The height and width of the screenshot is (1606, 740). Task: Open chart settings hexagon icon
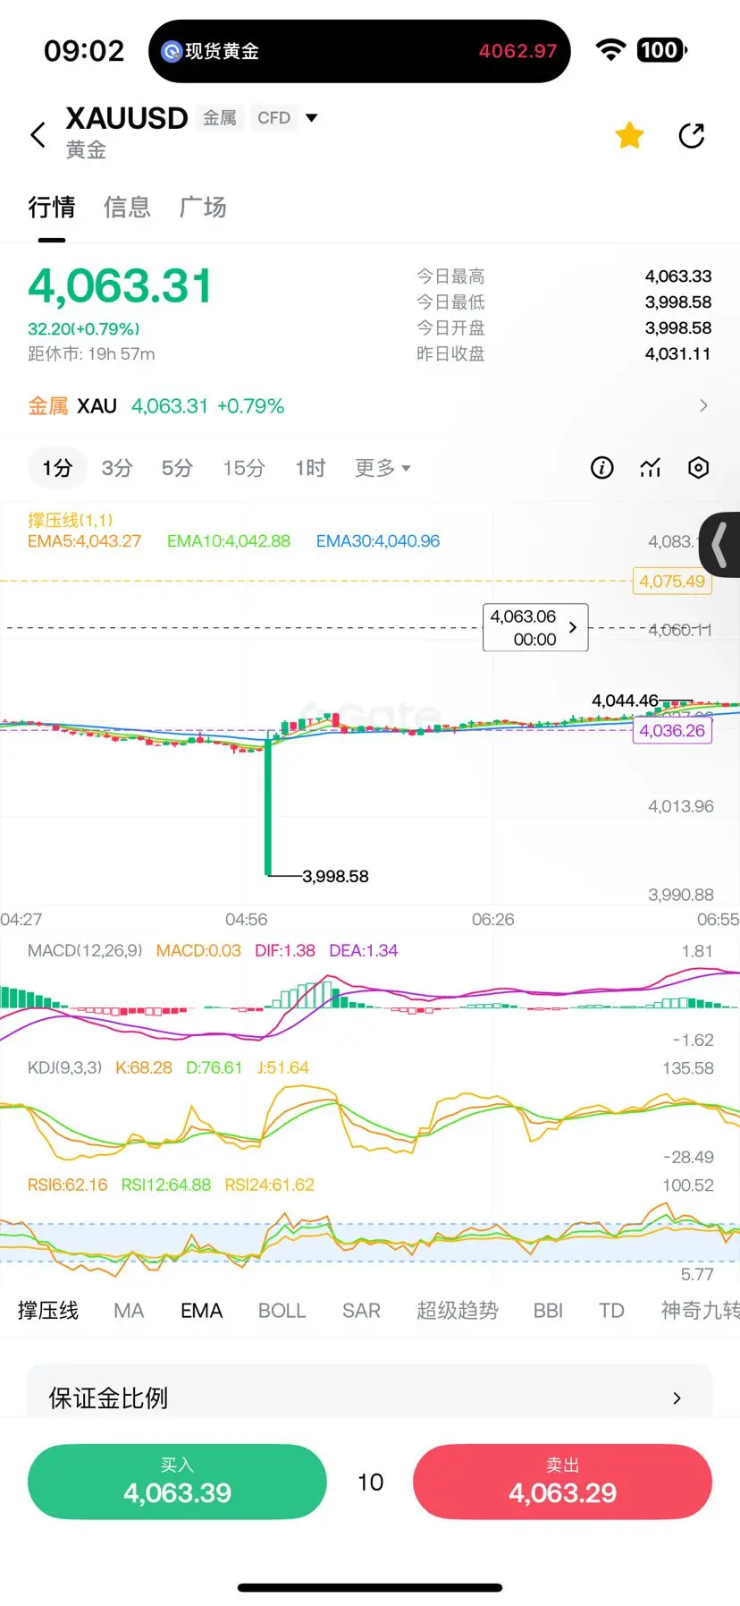[699, 467]
